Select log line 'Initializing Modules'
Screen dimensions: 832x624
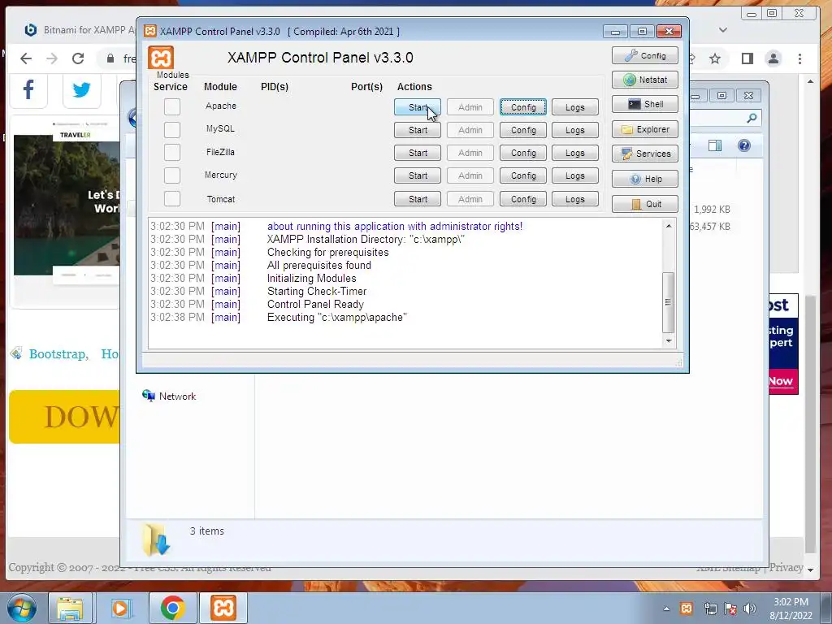point(311,278)
